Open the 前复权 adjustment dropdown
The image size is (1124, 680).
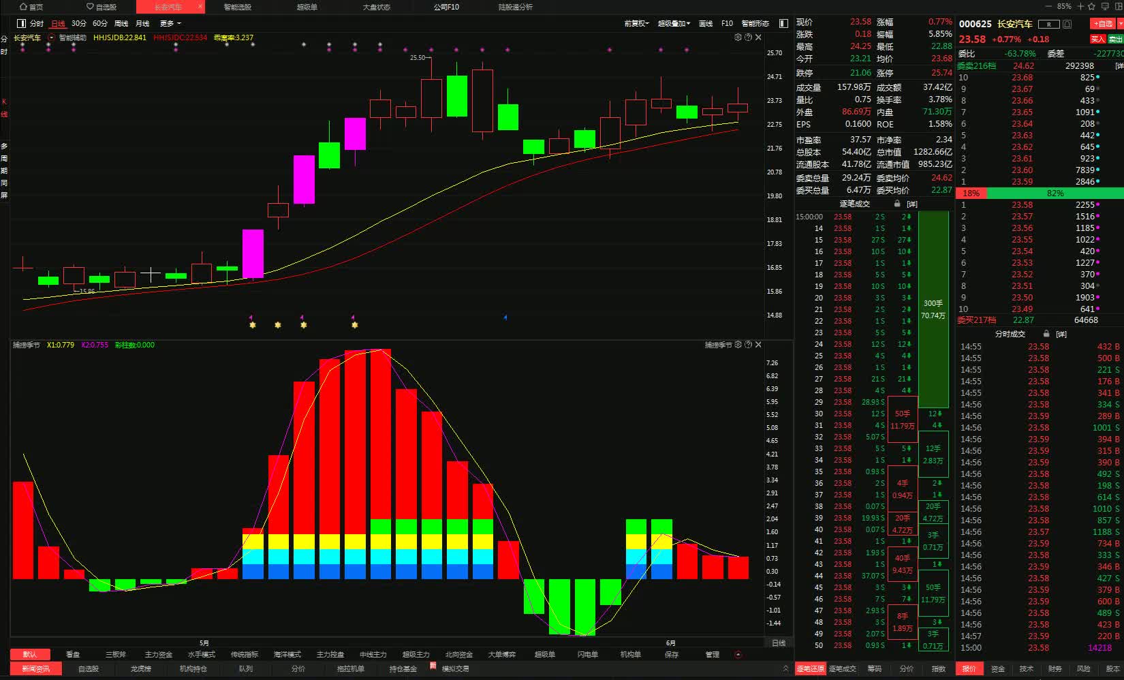coord(636,23)
